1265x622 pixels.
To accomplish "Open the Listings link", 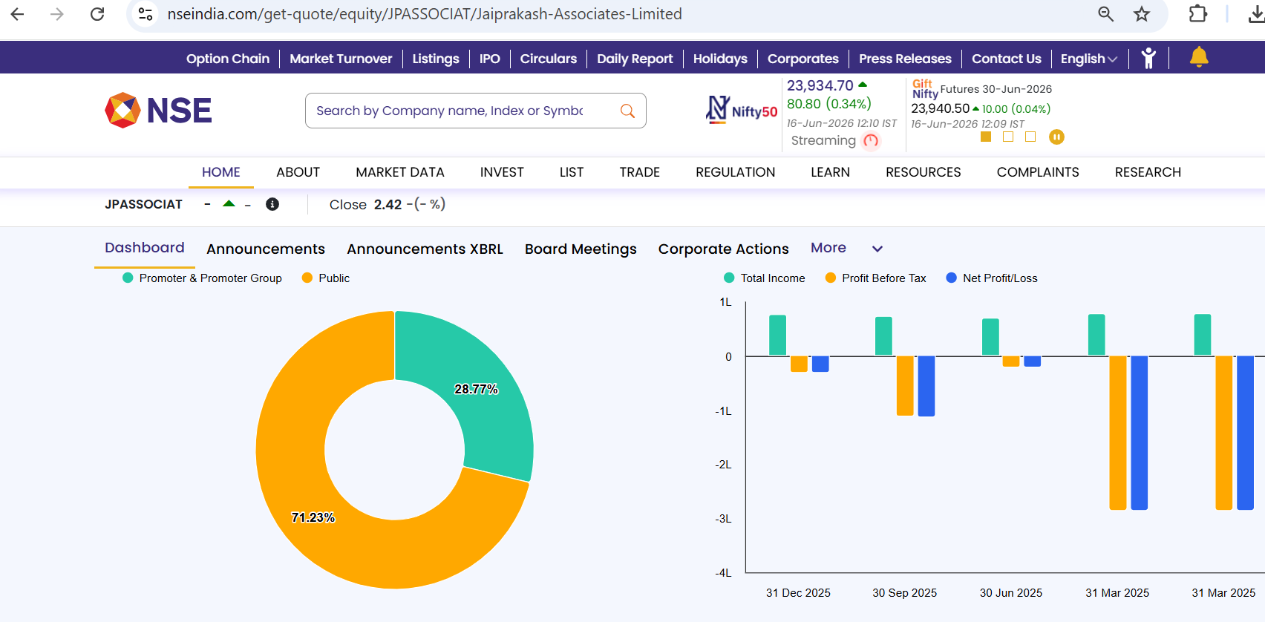I will 436,59.
